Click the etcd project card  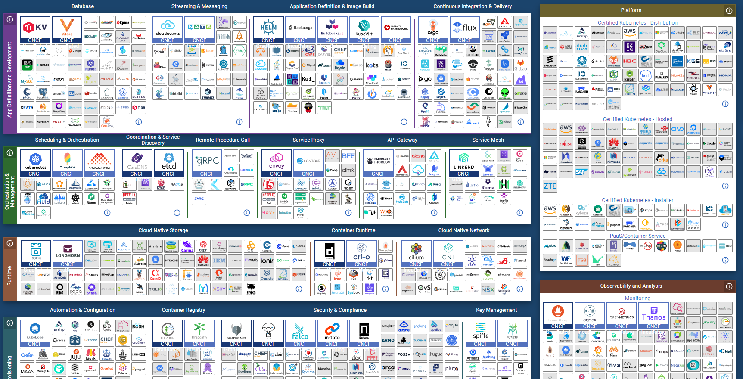pos(169,163)
